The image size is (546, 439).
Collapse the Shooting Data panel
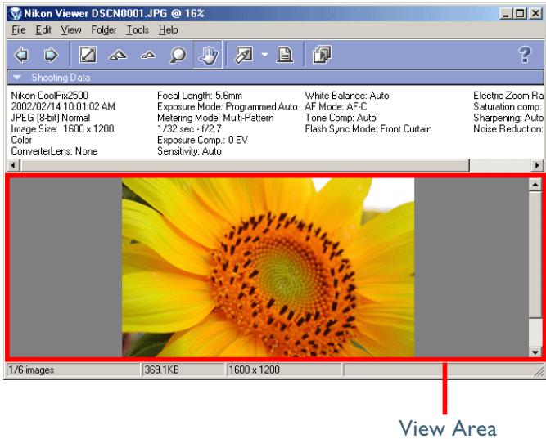click(17, 77)
